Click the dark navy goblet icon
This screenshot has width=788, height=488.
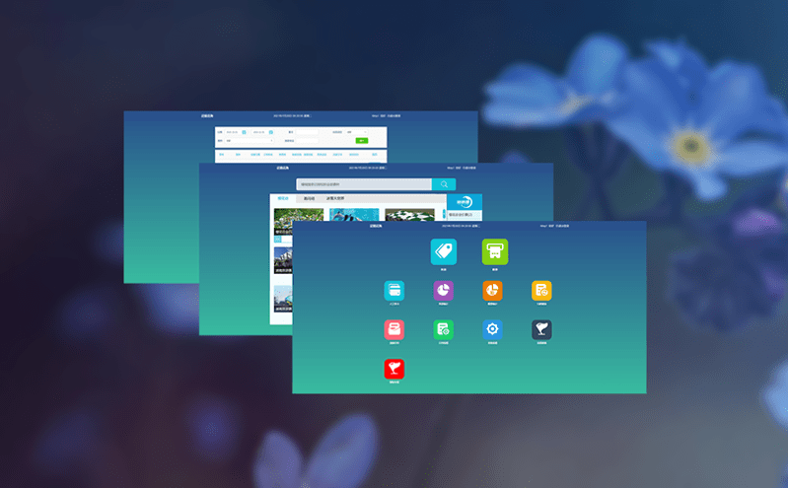(541, 330)
